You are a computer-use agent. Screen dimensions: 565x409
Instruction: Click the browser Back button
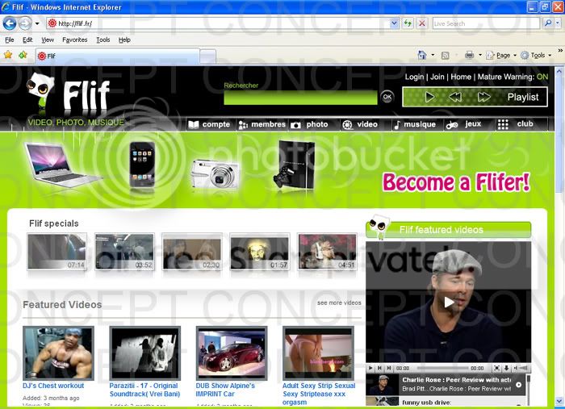click(10, 23)
